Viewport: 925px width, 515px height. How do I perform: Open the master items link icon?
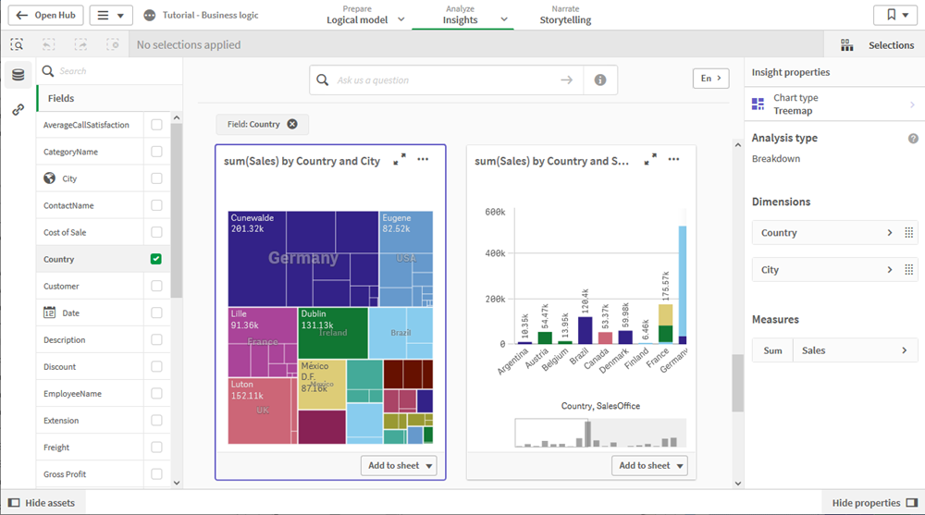18,109
